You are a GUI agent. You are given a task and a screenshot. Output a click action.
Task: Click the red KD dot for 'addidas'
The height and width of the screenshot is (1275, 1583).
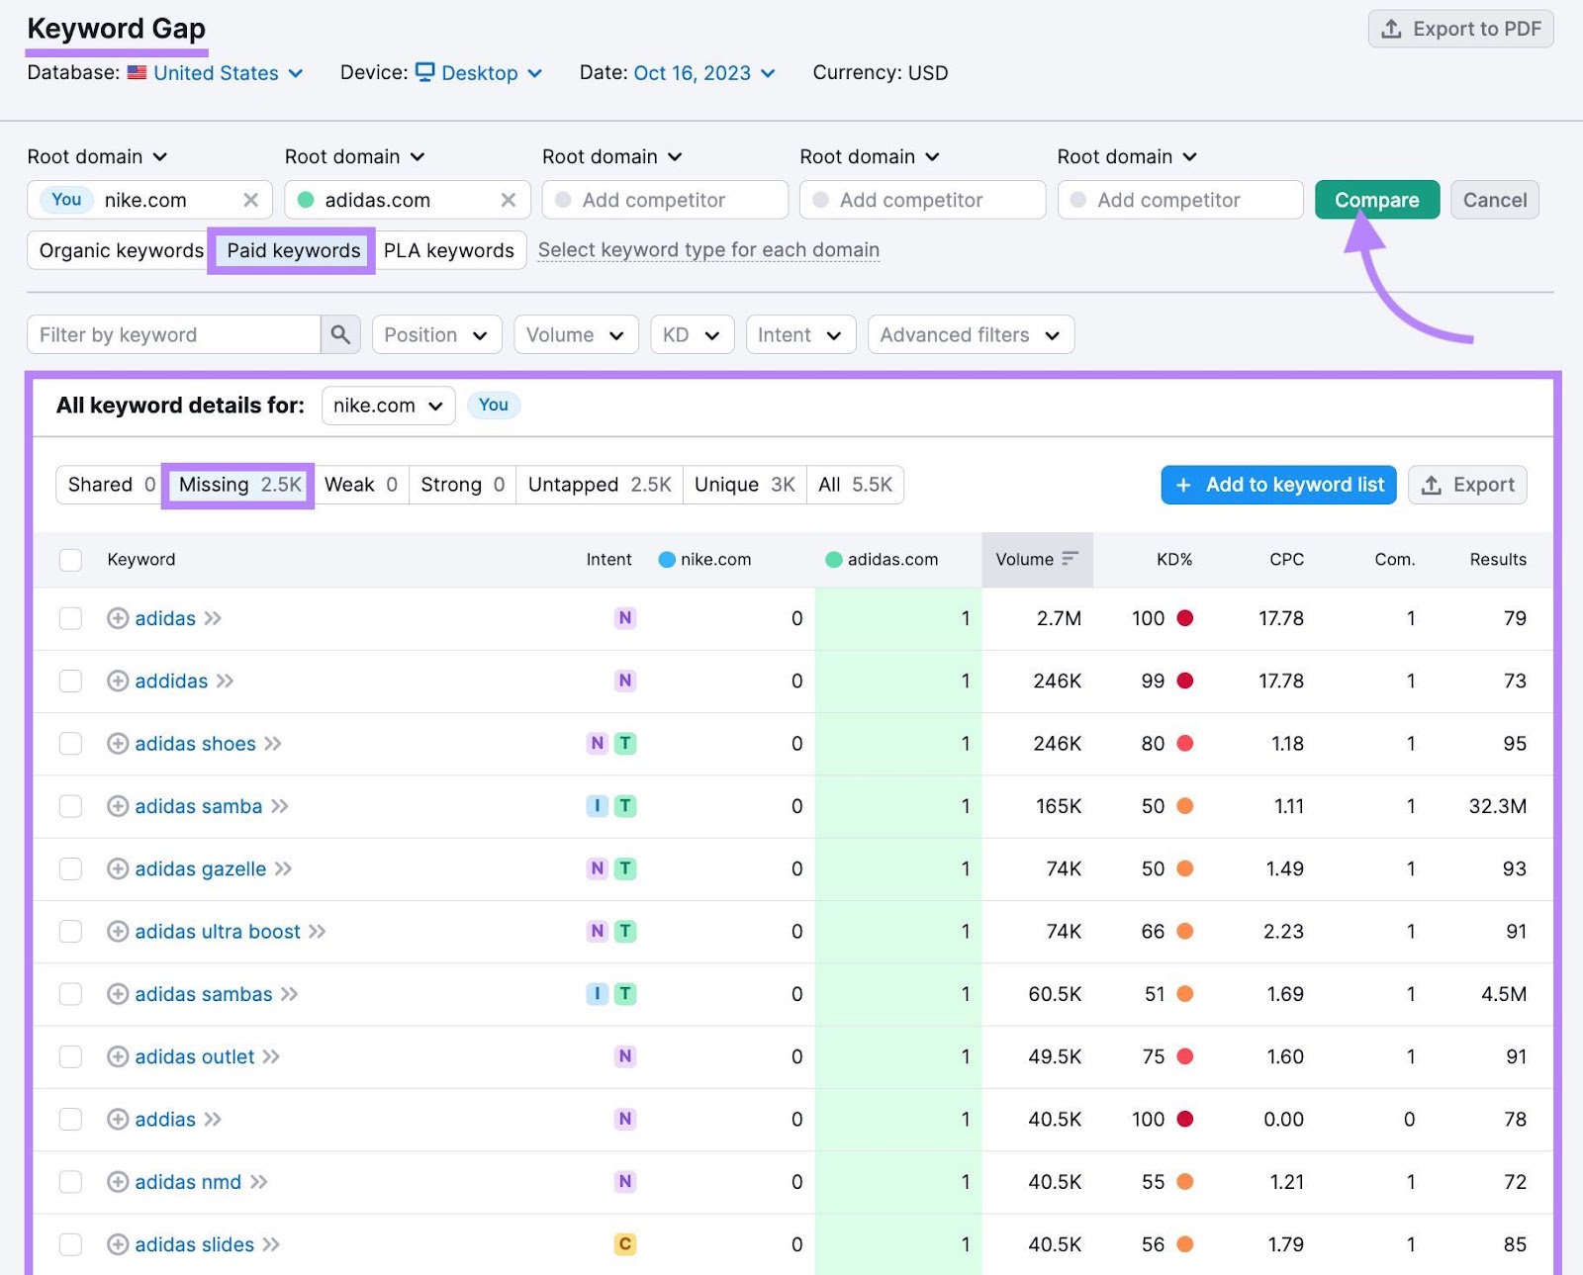[1185, 681]
